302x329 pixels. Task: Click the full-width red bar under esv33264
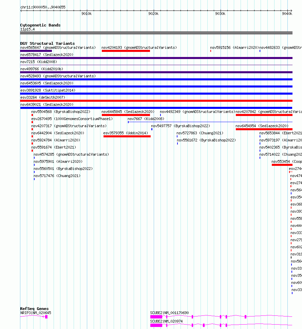(156, 101)
